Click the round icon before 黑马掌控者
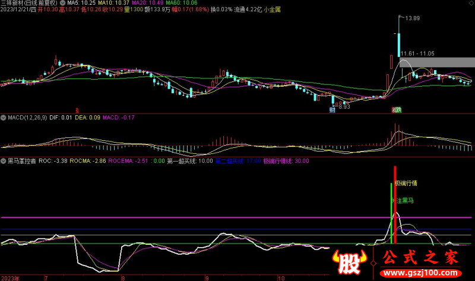Viewport: 475px width, 281px height. pos(4,160)
